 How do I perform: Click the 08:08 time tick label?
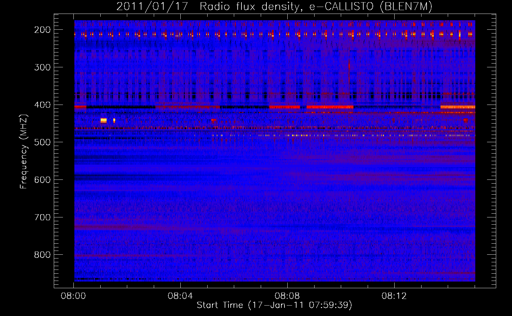(x=287, y=296)
